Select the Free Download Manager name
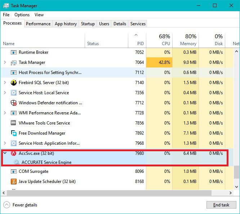Viewport: 240px width, 214px height. point(42,133)
